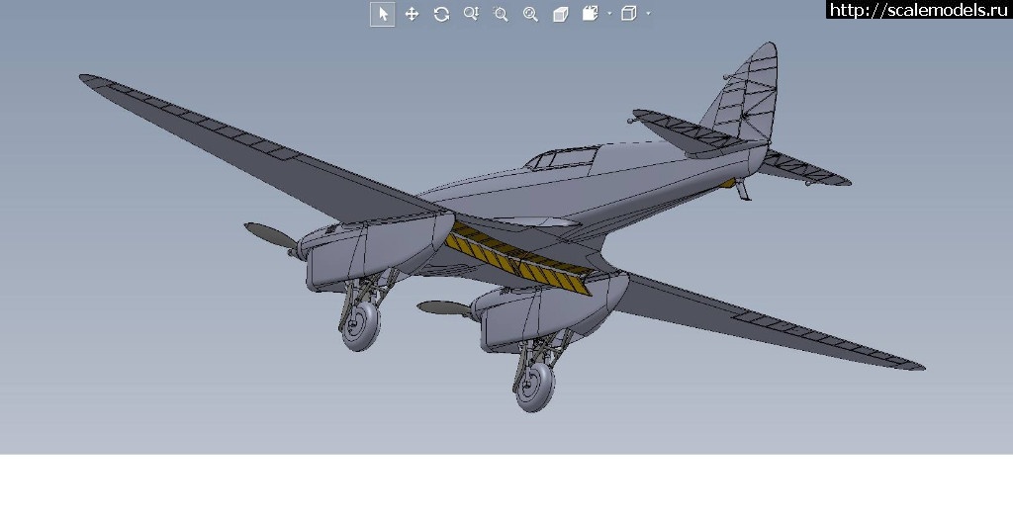Select the Zoom to area tool
The height and width of the screenshot is (520, 1013).
click(x=501, y=14)
